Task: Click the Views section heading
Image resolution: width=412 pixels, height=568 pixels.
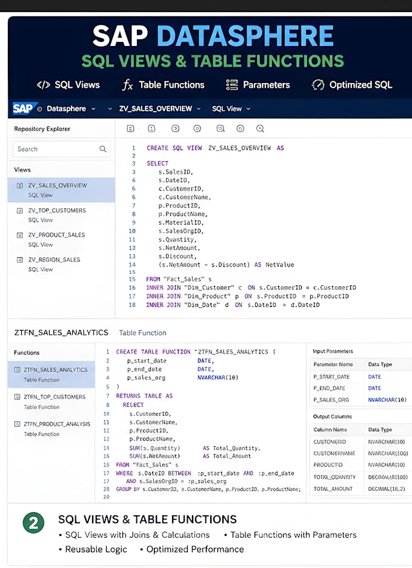Action: click(x=22, y=170)
